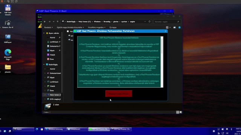Screen dimensions: 241x135
Task: Select DVD-meghajtó in the tree
Action: click(x=54, y=99)
